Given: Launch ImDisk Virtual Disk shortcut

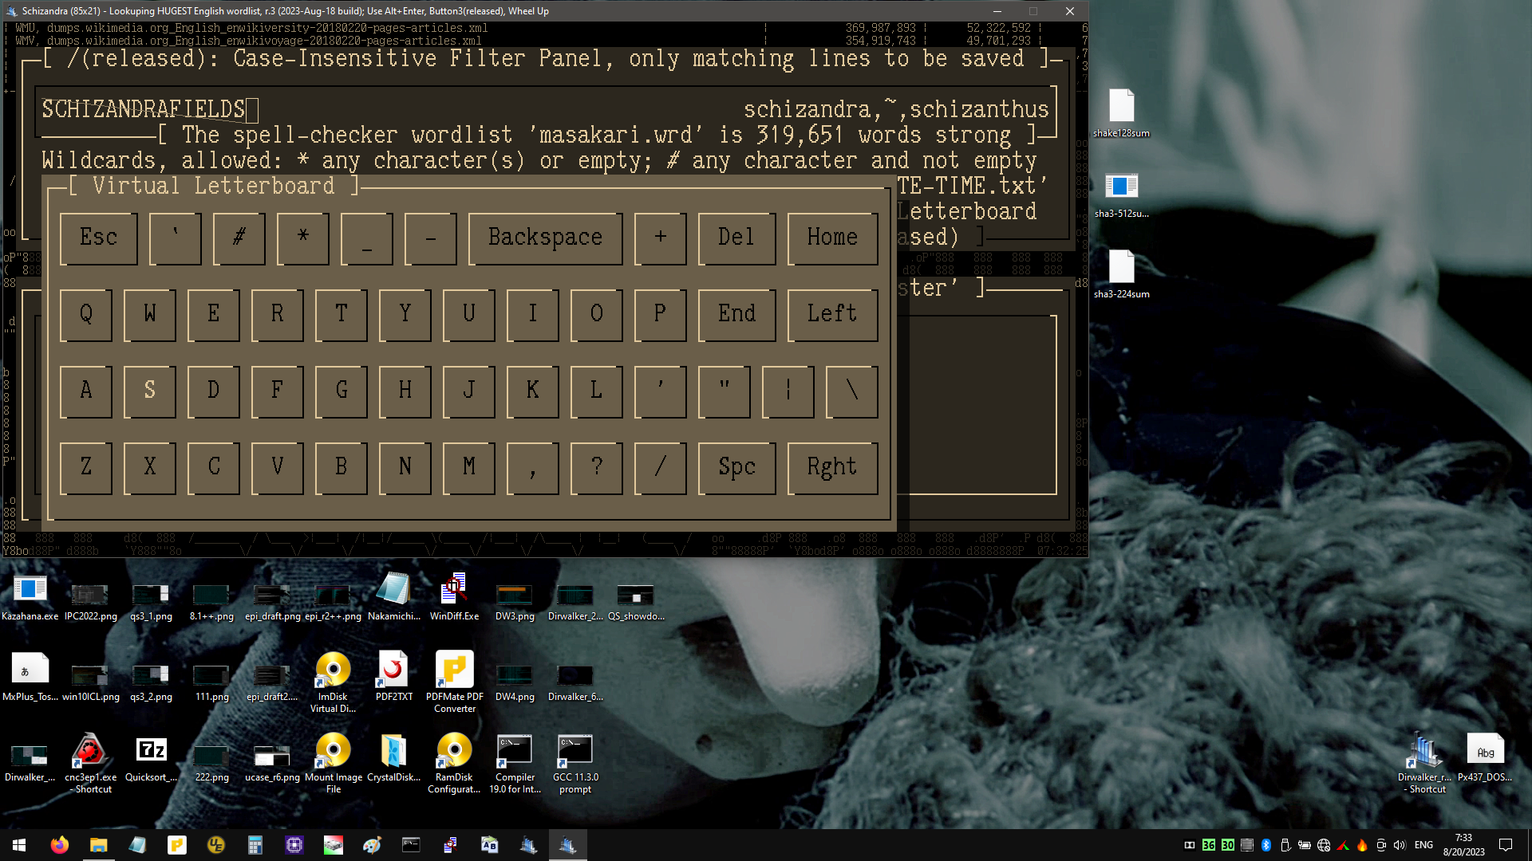Looking at the screenshot, I should pos(333,682).
